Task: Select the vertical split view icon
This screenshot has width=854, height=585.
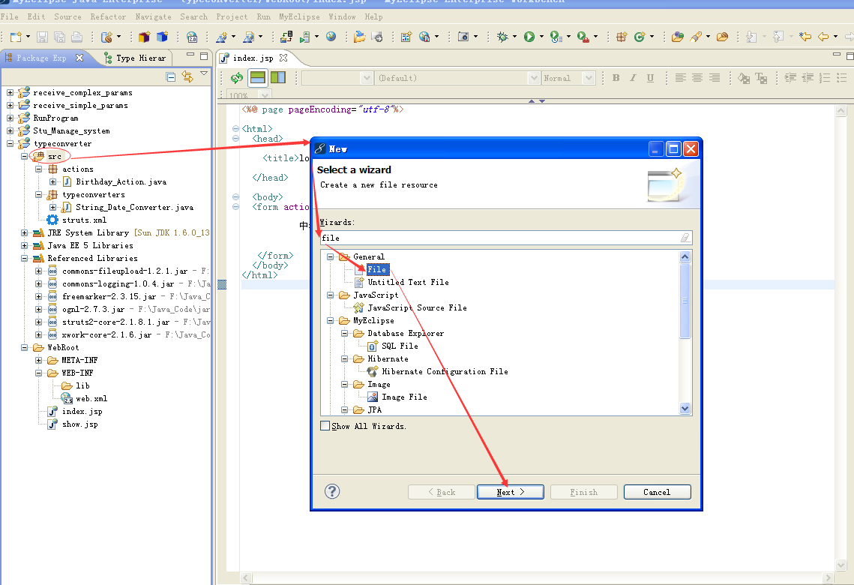Action: click(x=277, y=78)
